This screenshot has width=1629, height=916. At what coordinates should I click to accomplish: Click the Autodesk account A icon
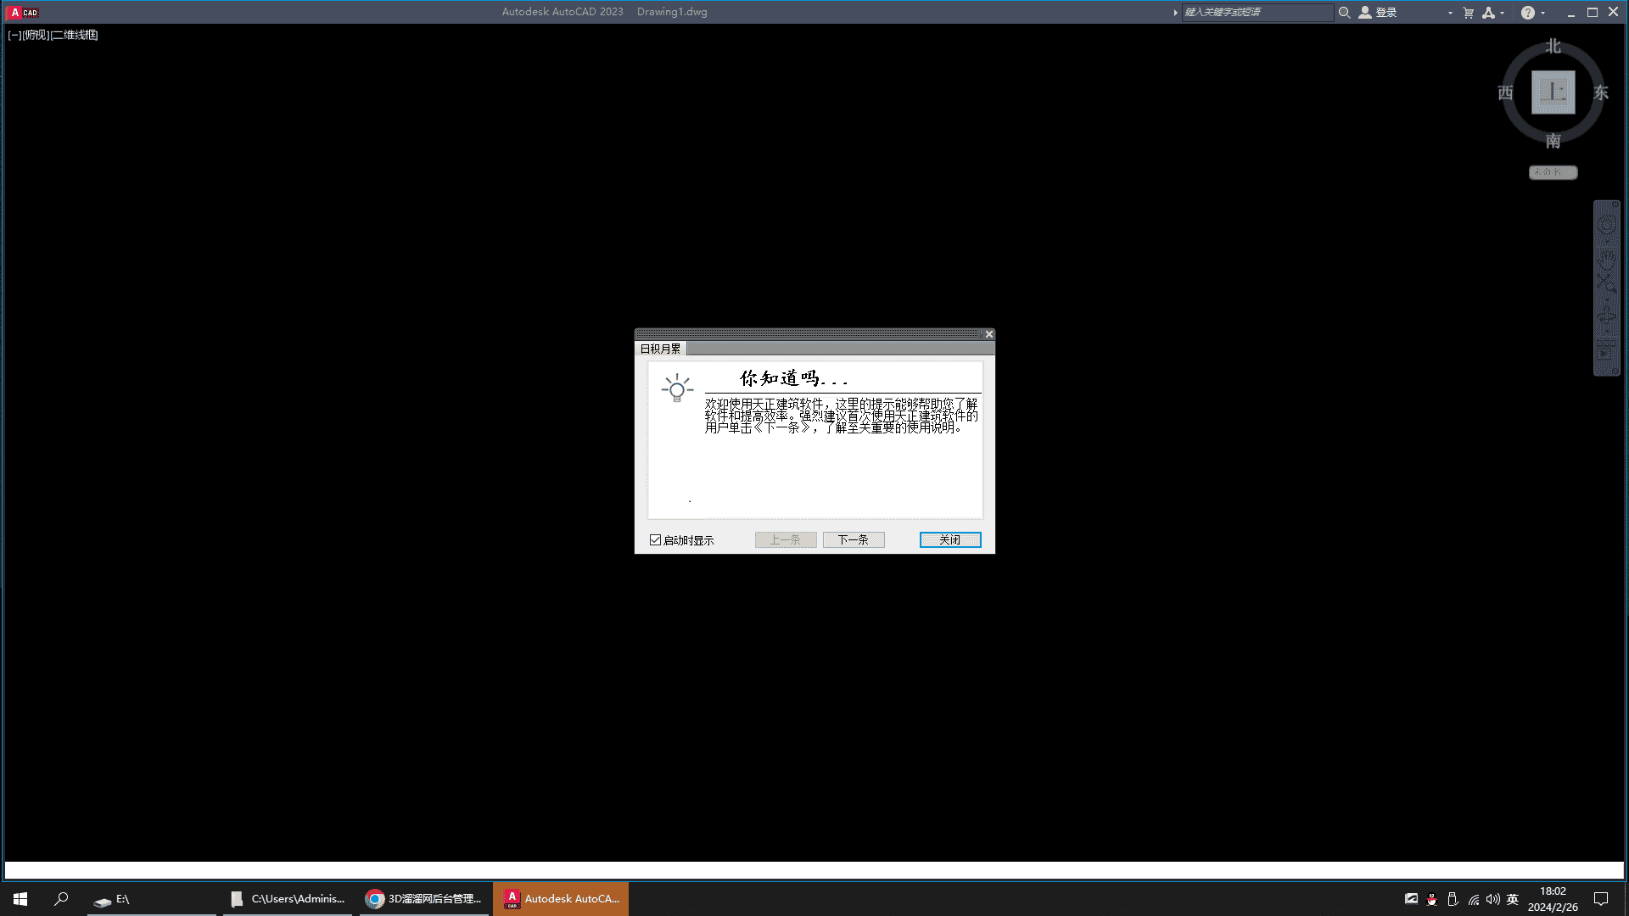point(1489,13)
